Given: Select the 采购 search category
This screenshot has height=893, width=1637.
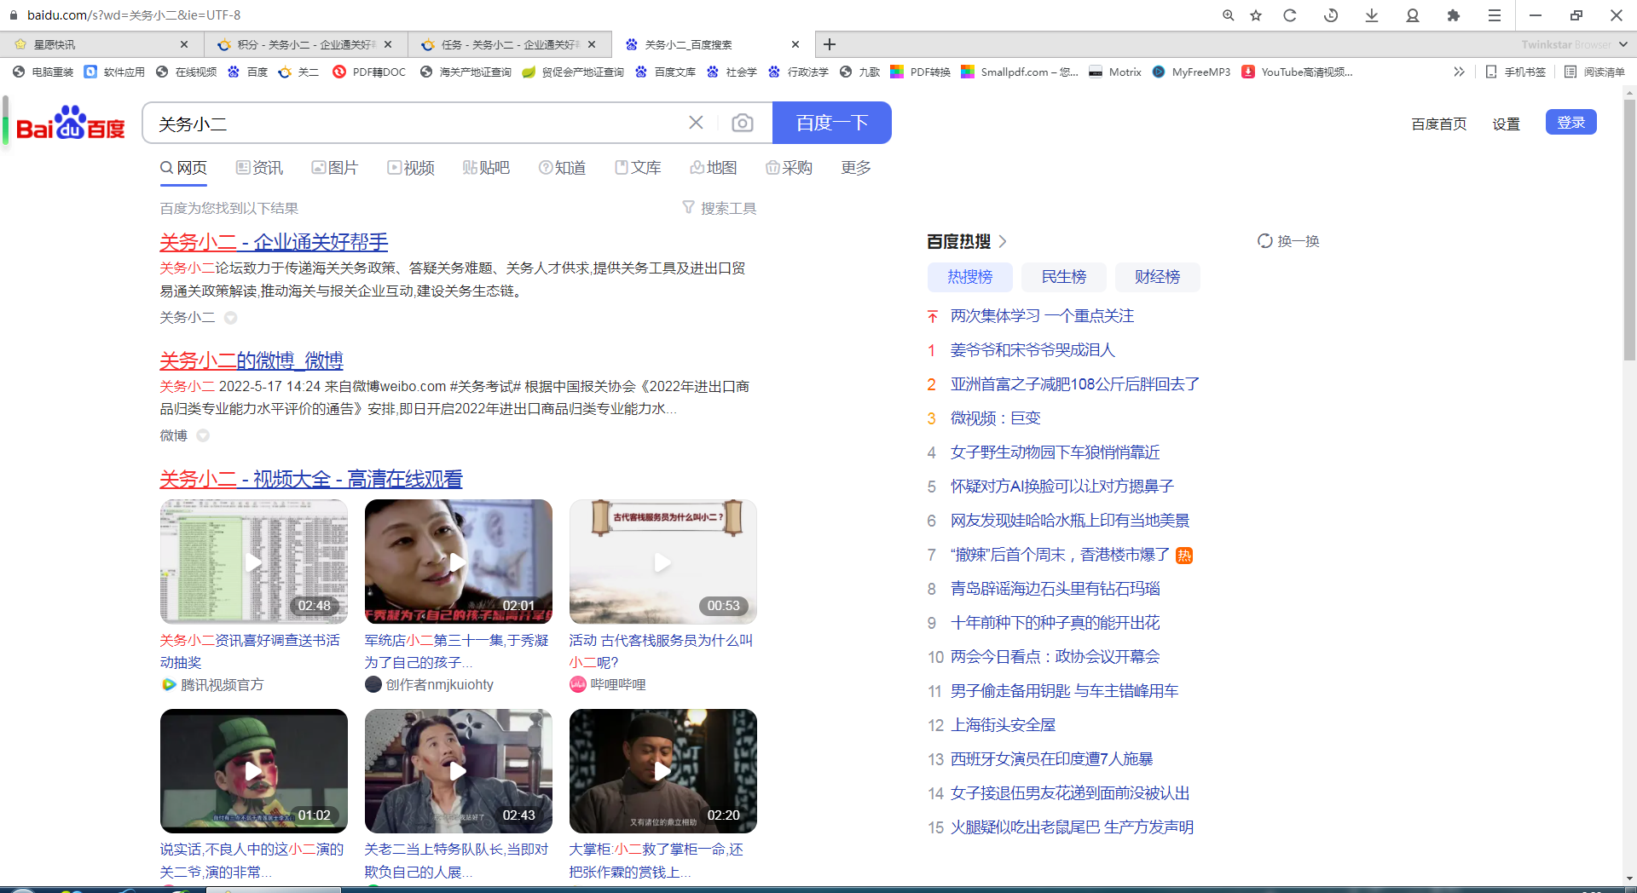Looking at the screenshot, I should coord(789,168).
